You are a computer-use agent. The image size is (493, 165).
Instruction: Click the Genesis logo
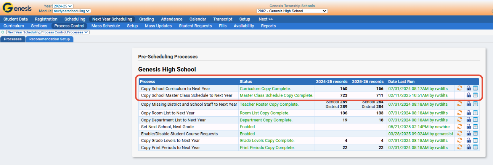click(x=17, y=8)
